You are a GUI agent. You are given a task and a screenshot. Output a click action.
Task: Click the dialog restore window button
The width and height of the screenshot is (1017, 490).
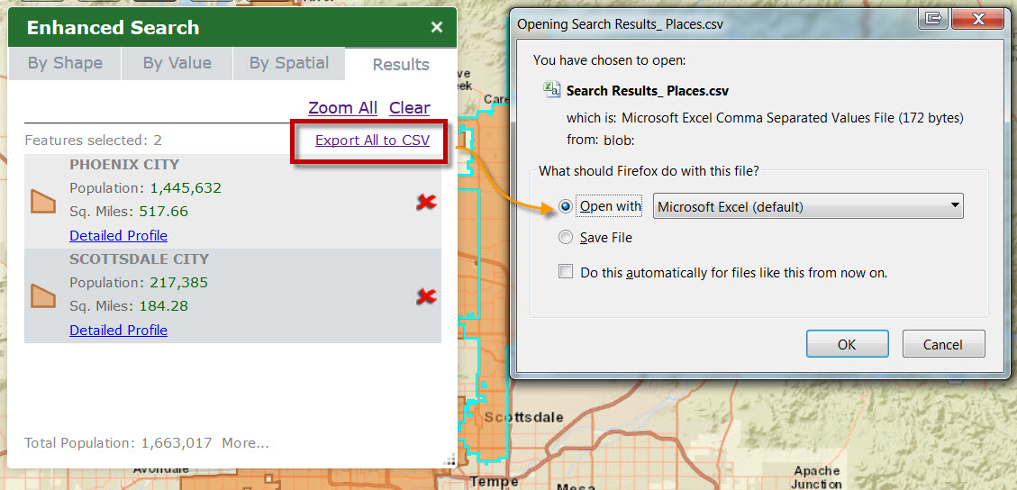932,17
